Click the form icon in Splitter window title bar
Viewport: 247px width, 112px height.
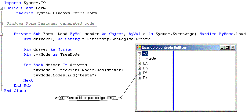click(139, 47)
